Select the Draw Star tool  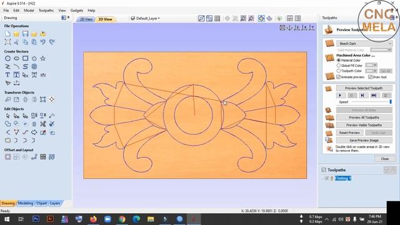point(43,58)
